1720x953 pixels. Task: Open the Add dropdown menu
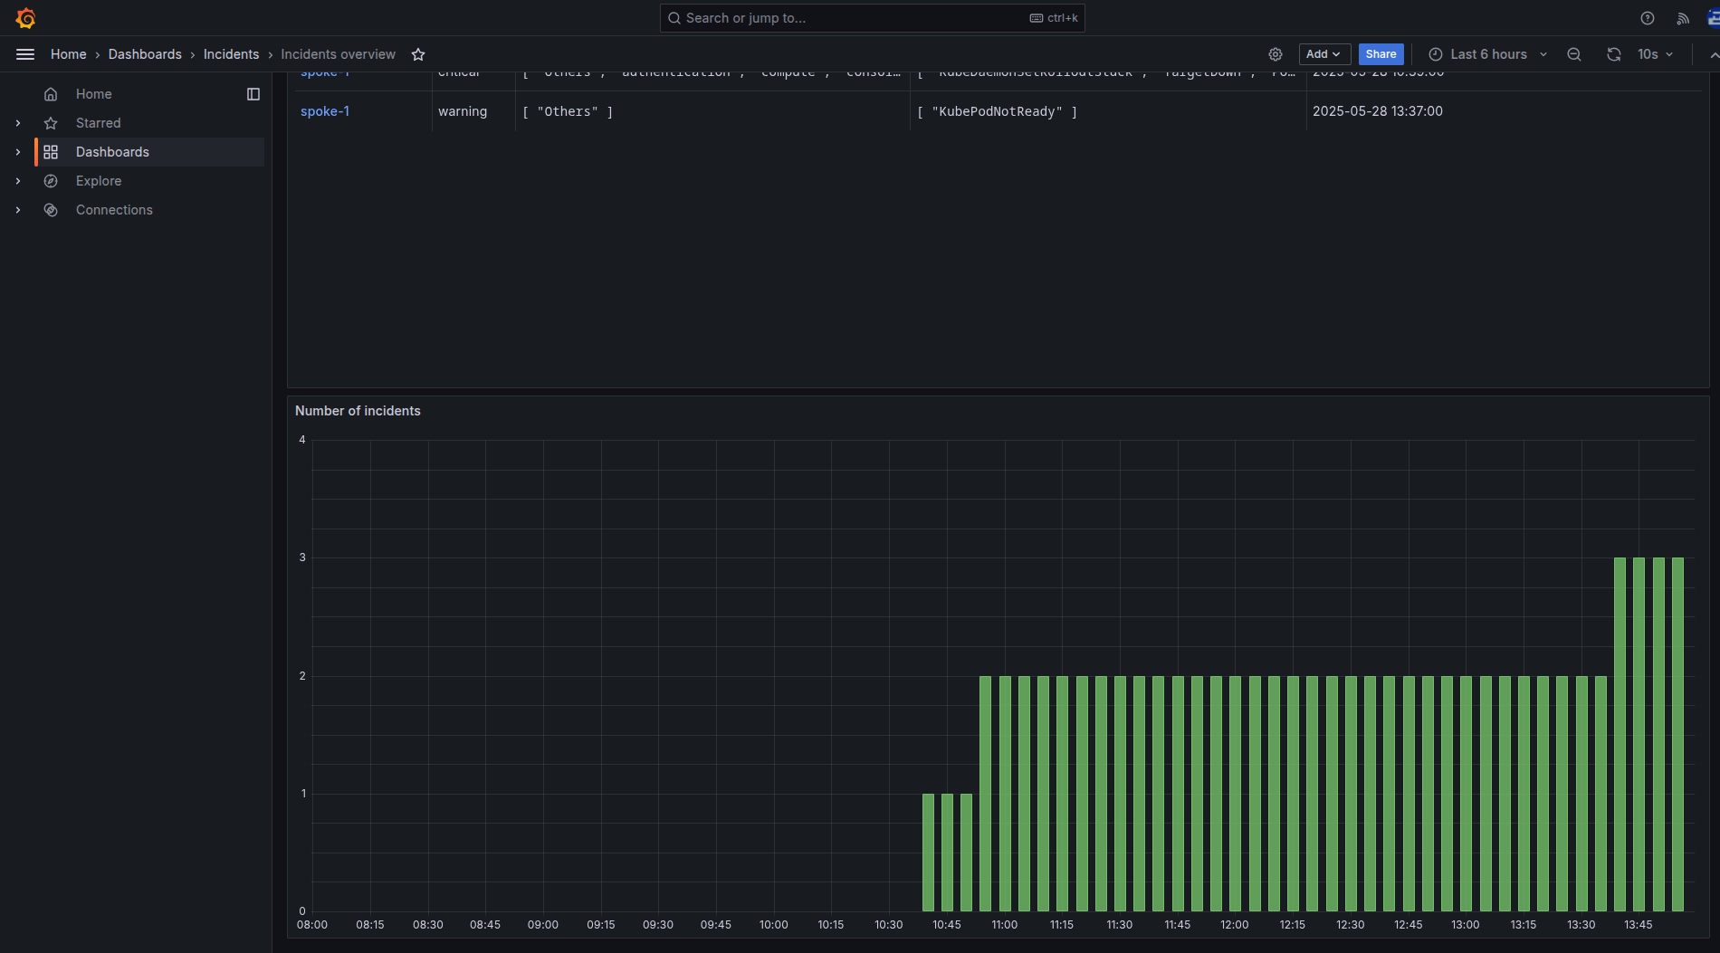[1323, 54]
